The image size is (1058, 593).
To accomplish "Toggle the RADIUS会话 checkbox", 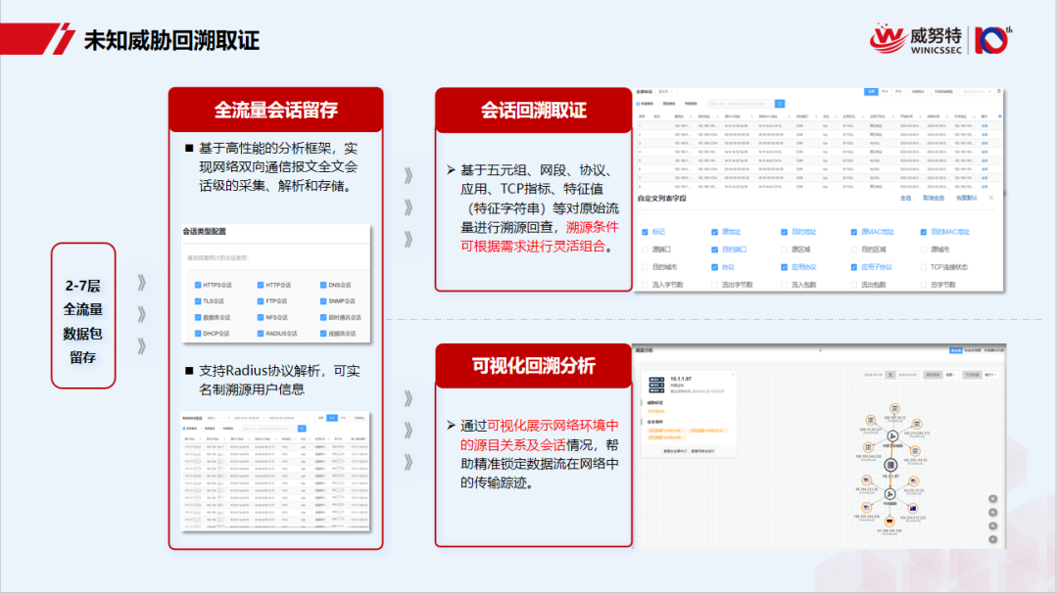I will pos(261,334).
